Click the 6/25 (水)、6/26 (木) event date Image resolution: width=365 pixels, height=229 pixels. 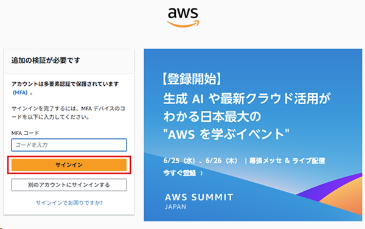click(x=200, y=161)
